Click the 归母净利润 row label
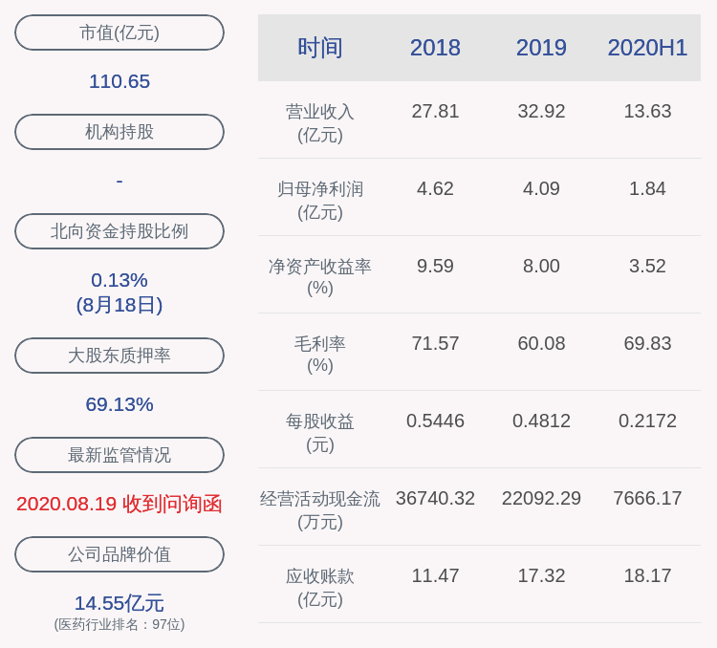This screenshot has height=648, width=717. click(x=320, y=201)
